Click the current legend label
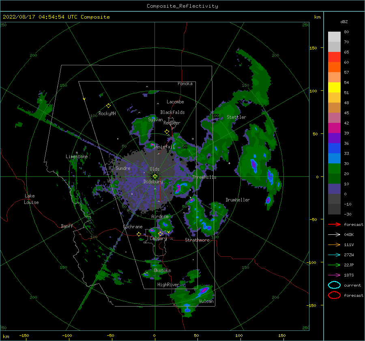 pos(352,285)
